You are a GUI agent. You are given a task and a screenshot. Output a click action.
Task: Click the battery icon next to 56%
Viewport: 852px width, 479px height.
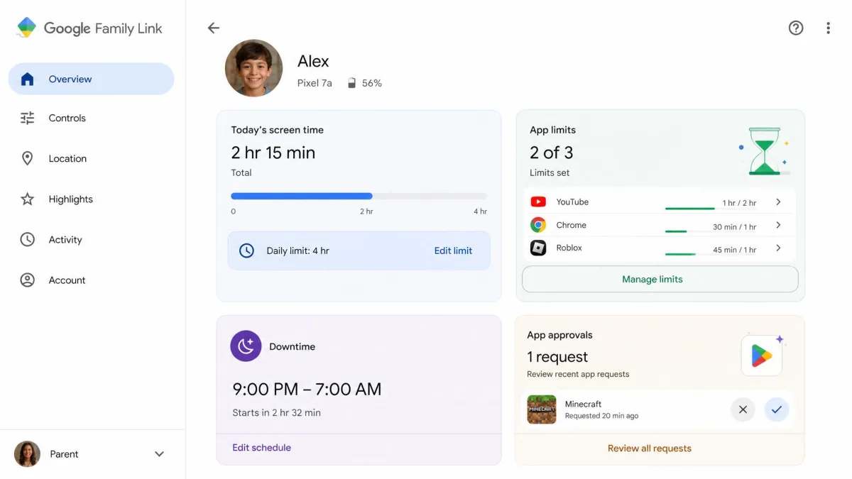351,83
